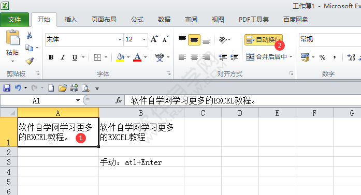361x195 pixels.
Task: Increase indent icon
Action: [234, 56]
